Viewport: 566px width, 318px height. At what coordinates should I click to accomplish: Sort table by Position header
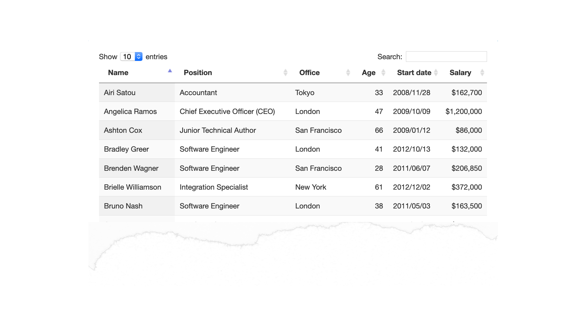[198, 73]
